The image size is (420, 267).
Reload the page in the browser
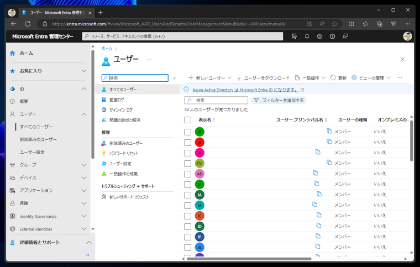[x=28, y=24]
